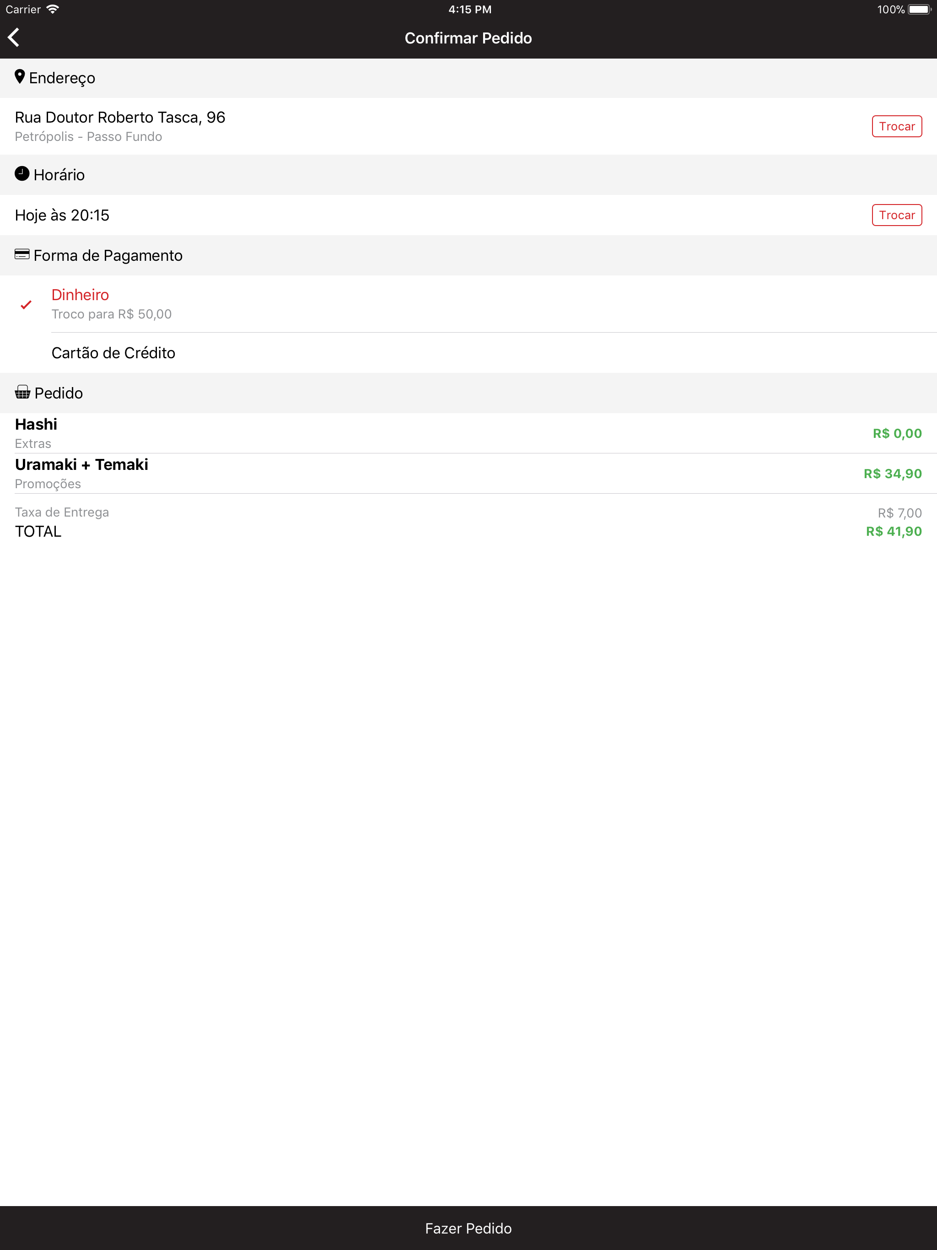This screenshot has width=937, height=1250.
Task: Click the Taxa de Entrega label
Action: 62,512
